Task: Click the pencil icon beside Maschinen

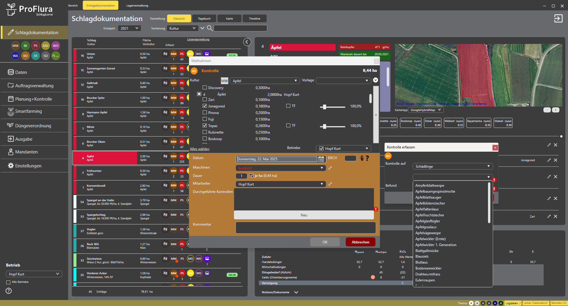Action: 330,168
